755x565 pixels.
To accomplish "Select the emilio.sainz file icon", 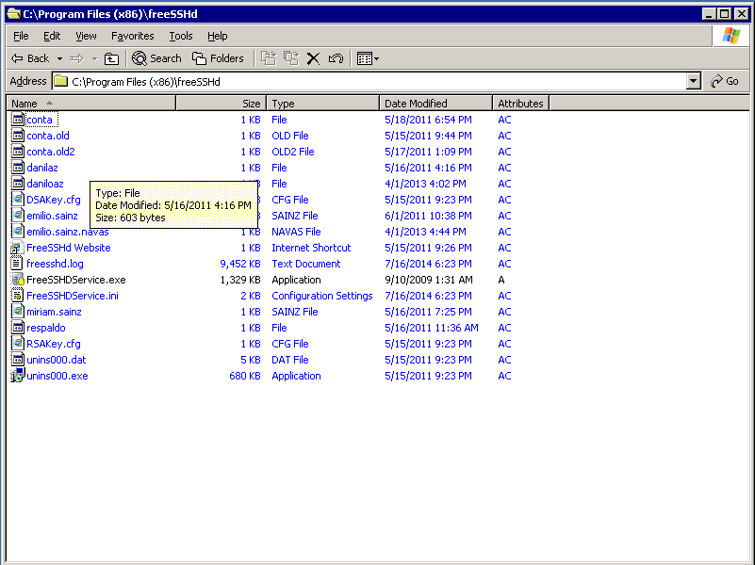I will [x=18, y=216].
